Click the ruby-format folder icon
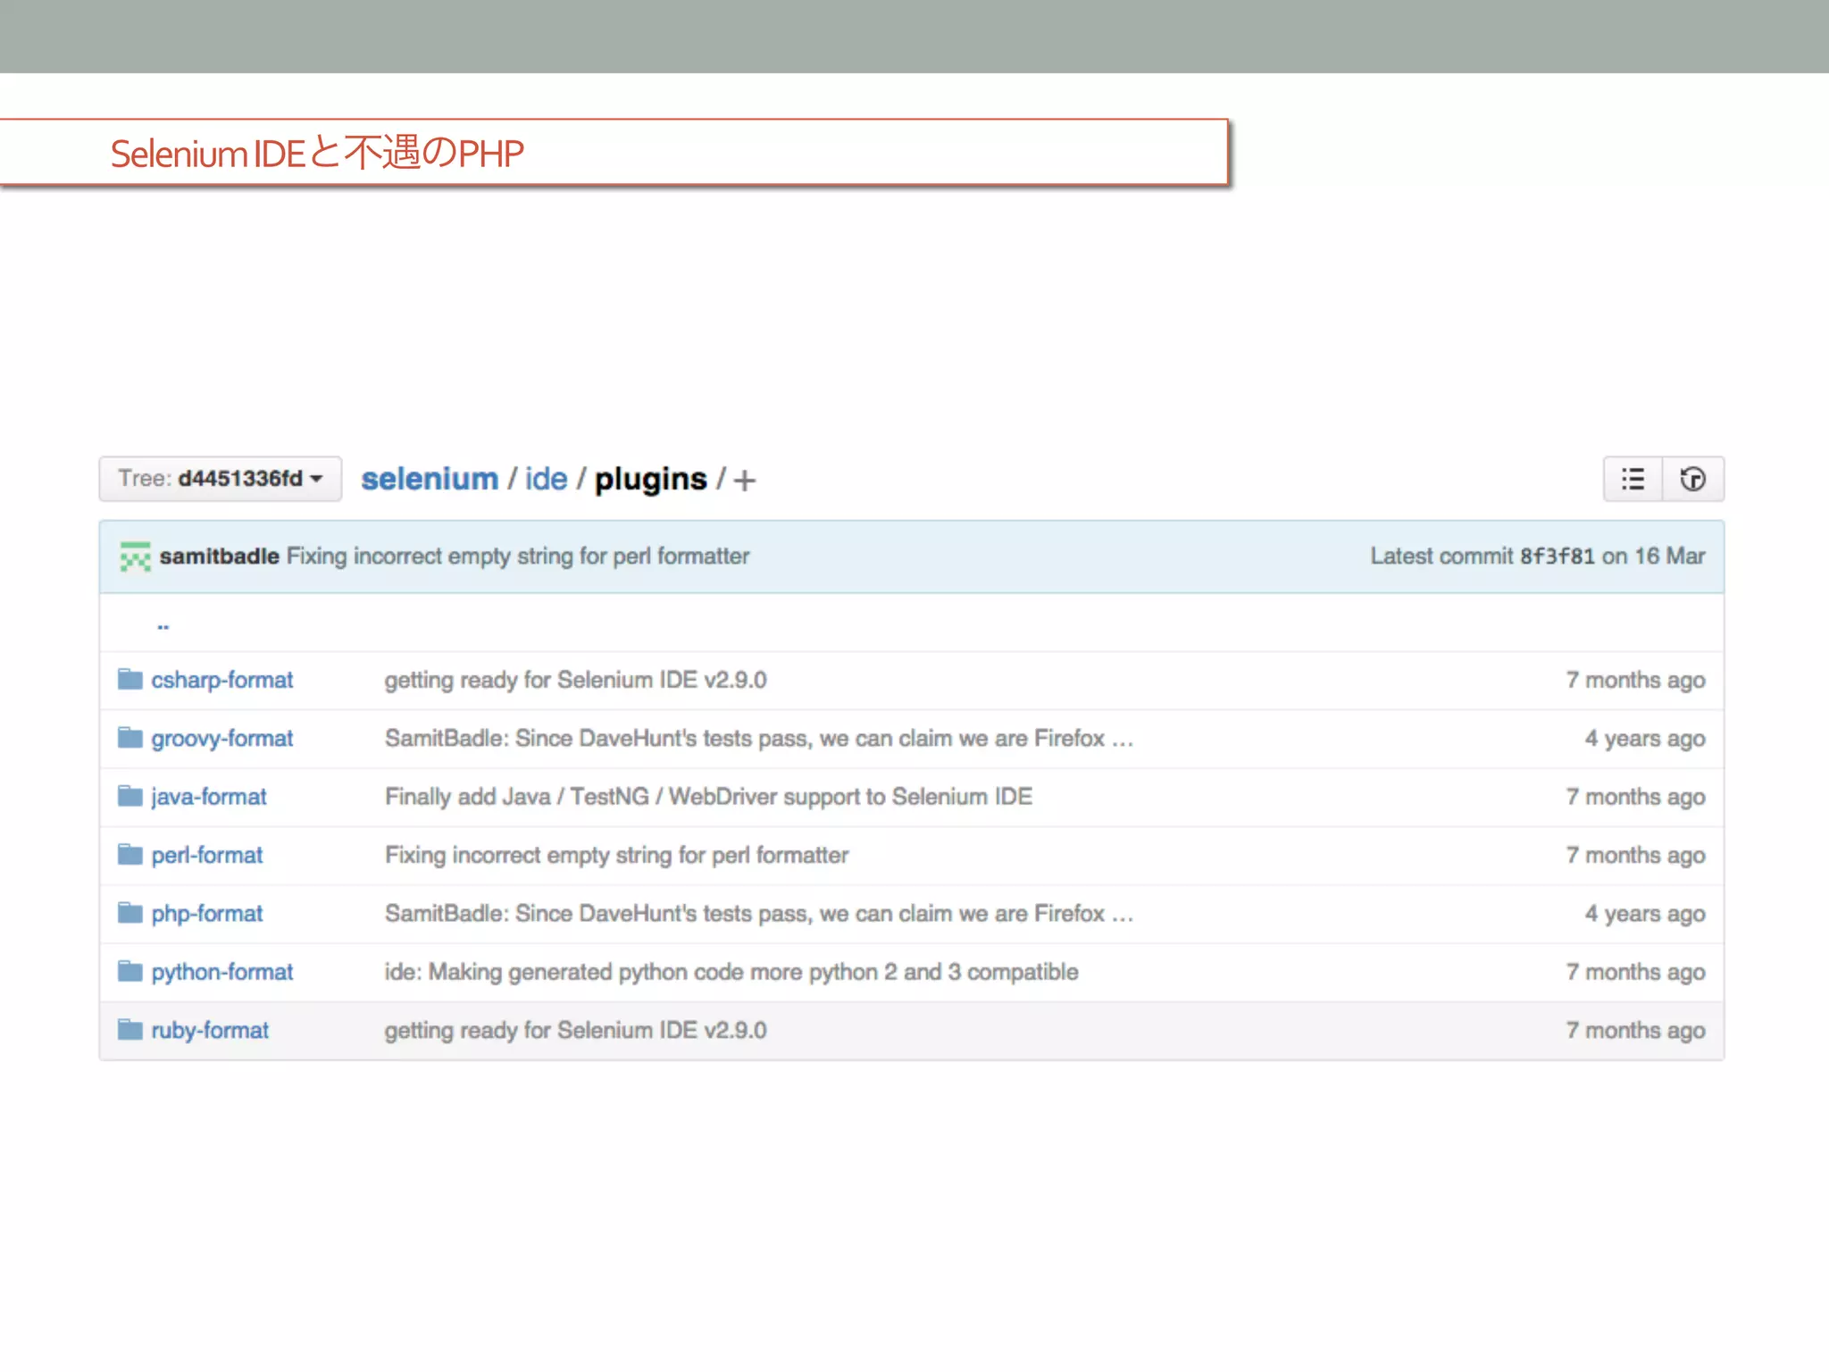This screenshot has height=1372, width=1829. (x=130, y=1030)
